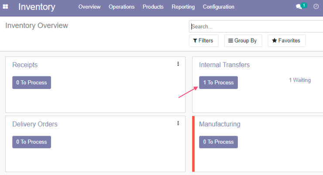The width and height of the screenshot is (323, 175).
Task: Open the Products menu
Action: (153, 7)
